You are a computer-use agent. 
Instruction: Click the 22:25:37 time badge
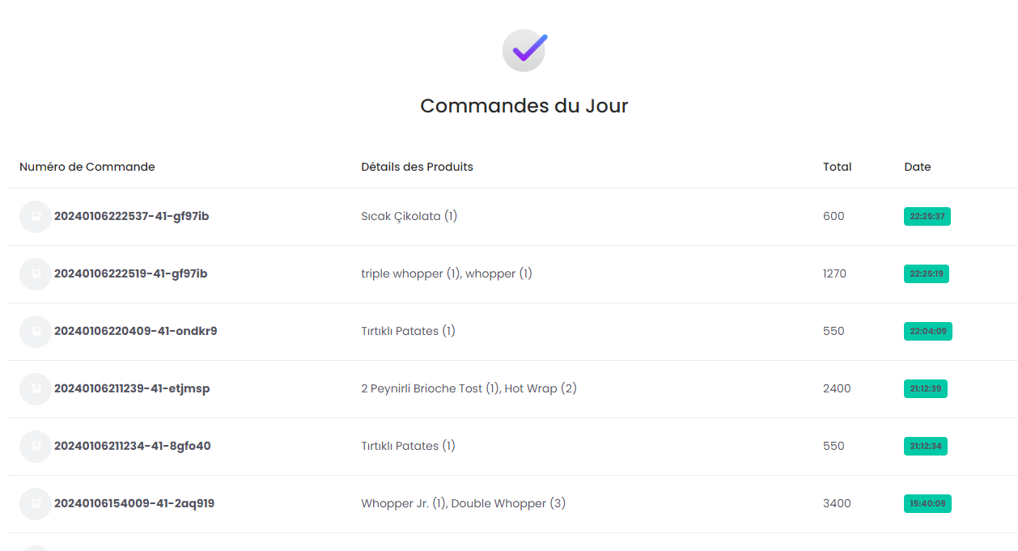tap(927, 216)
